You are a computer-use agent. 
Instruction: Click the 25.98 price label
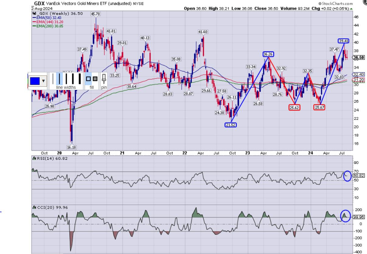click(x=50, y=106)
